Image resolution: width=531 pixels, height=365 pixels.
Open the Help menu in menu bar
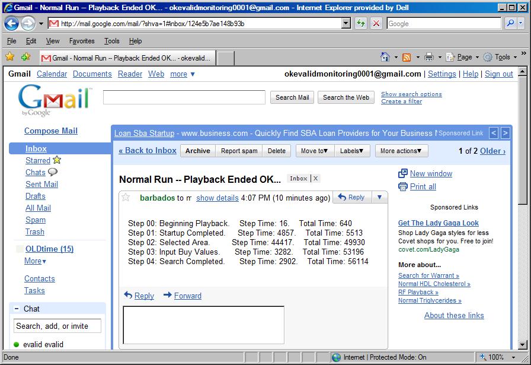coord(136,41)
